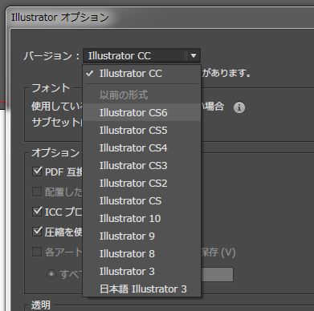The image size is (314, 311).
Task: Click the range input field near すべて
Action: [x=217, y=274]
